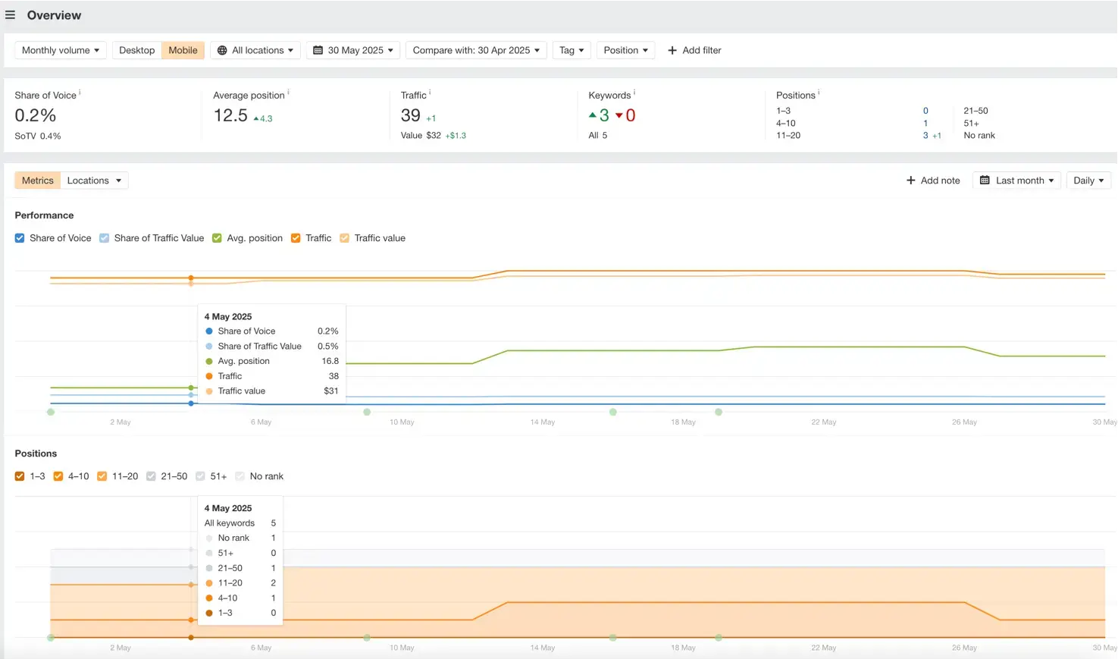The width and height of the screenshot is (1118, 659).
Task: Expand the Monthly volume dropdown
Action: coord(61,51)
